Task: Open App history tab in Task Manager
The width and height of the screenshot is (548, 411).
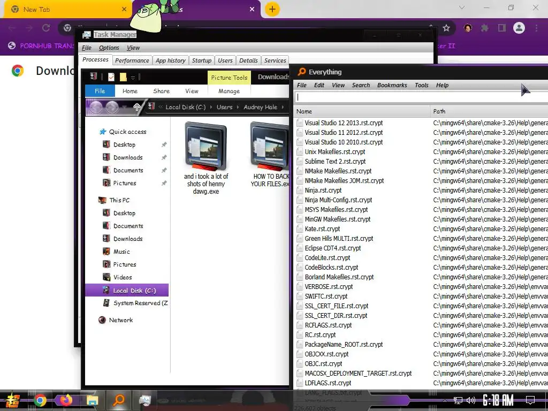Action: click(171, 60)
